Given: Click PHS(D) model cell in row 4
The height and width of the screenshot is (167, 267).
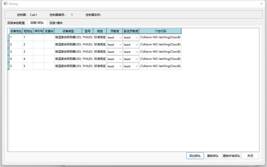Looking at the screenshot, I should click(87, 59).
